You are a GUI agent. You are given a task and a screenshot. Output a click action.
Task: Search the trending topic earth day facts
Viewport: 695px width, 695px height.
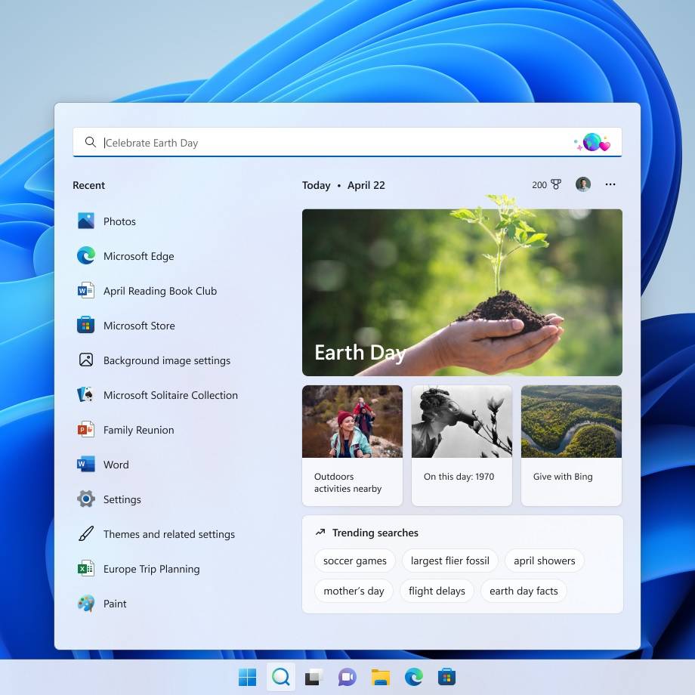[x=524, y=591]
